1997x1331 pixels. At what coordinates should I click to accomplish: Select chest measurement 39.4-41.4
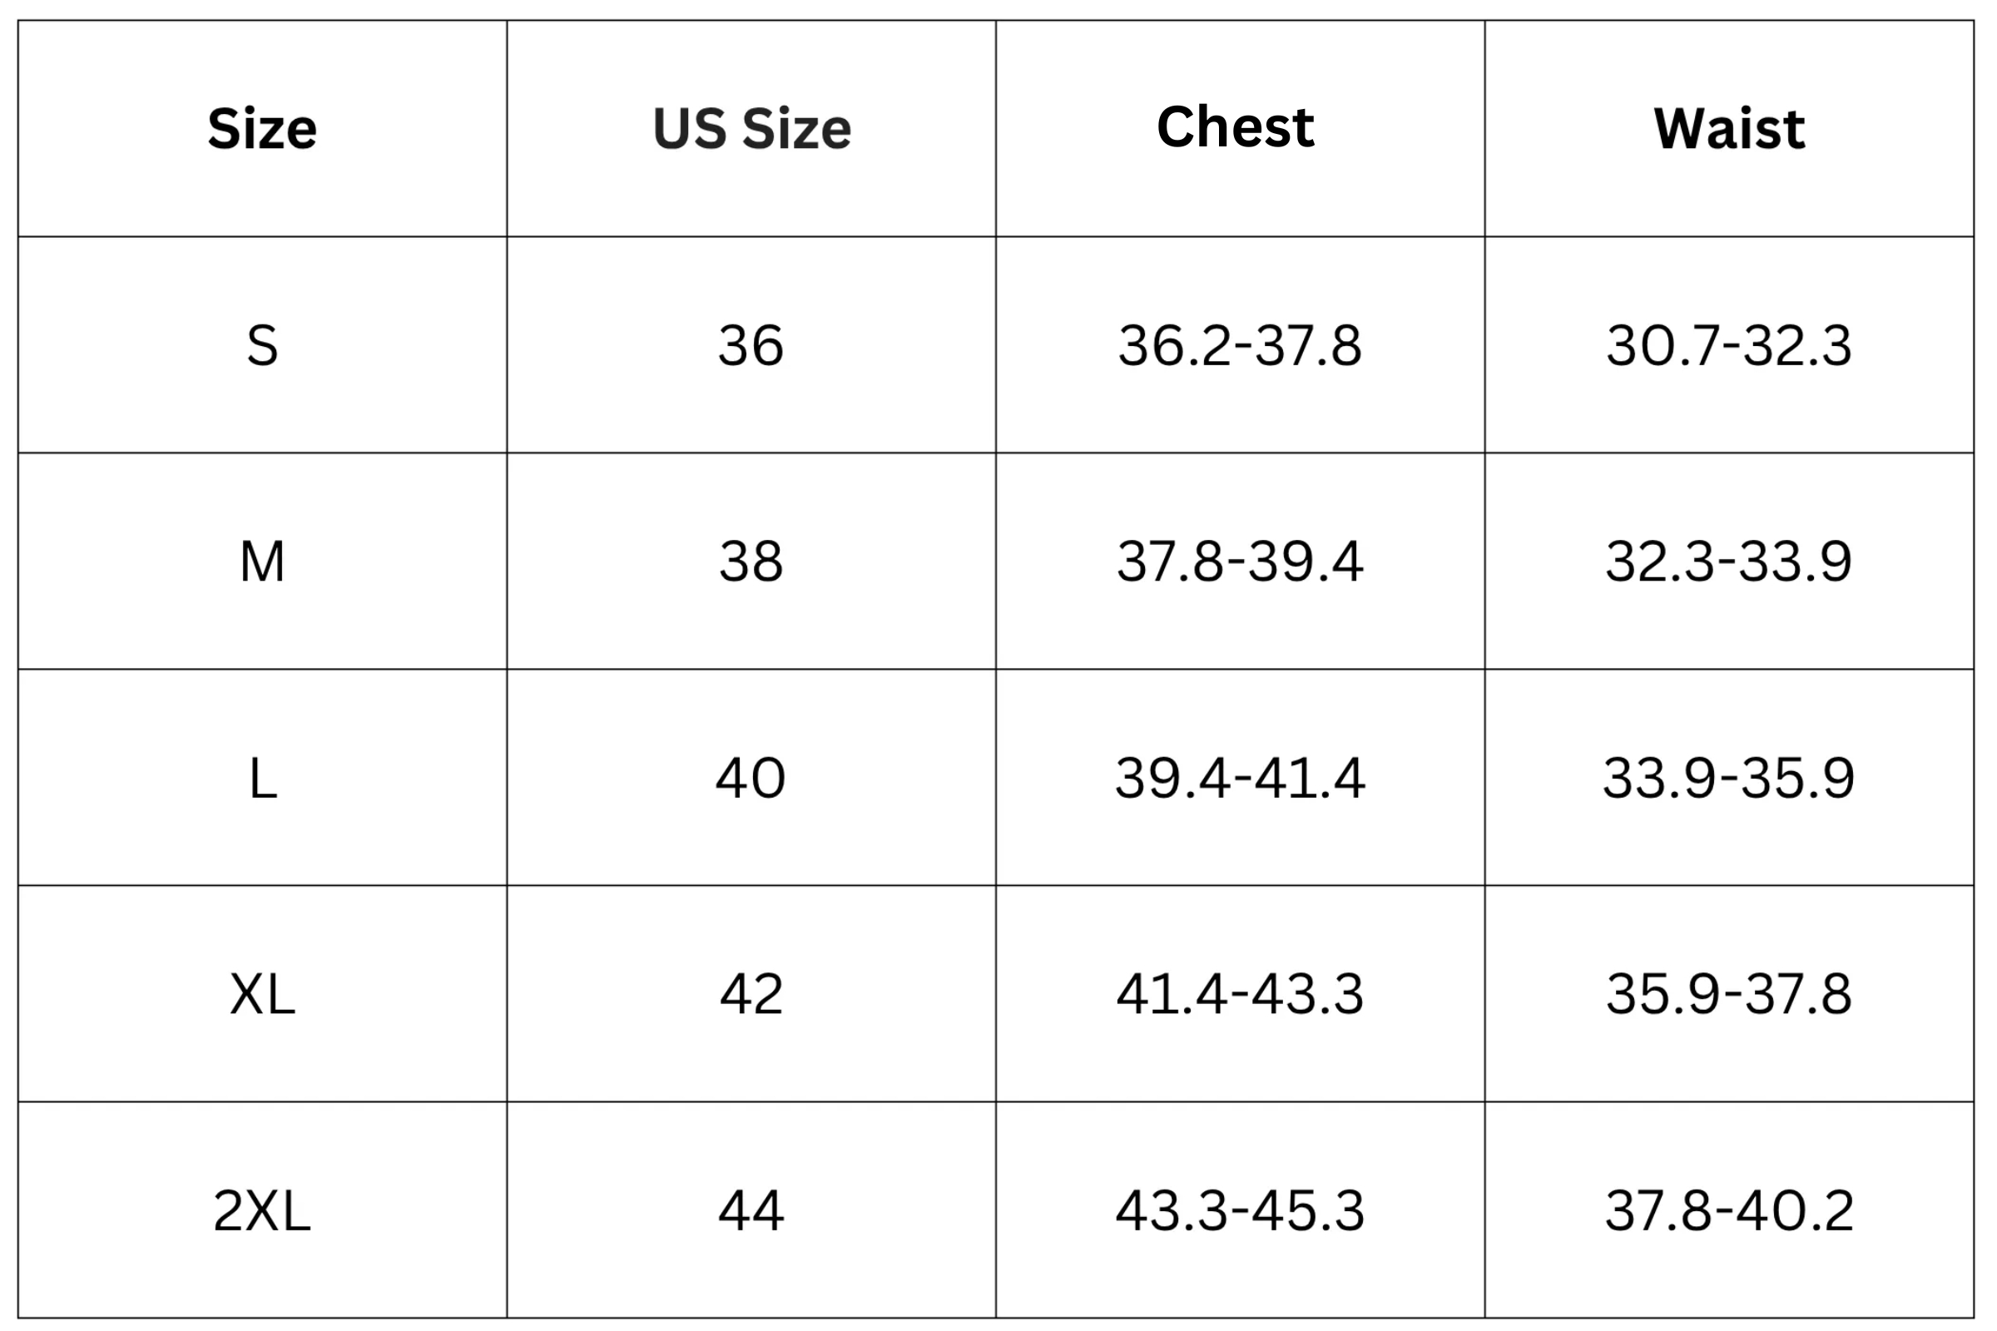click(1240, 779)
